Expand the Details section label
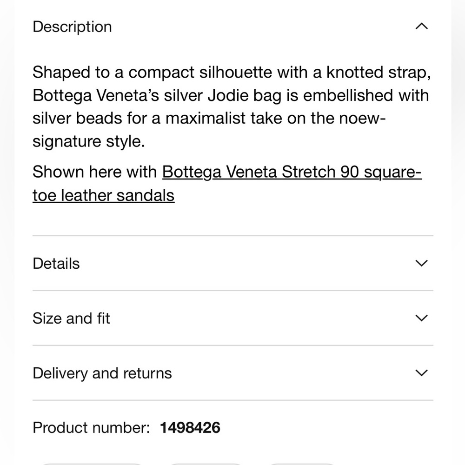 pos(56,264)
